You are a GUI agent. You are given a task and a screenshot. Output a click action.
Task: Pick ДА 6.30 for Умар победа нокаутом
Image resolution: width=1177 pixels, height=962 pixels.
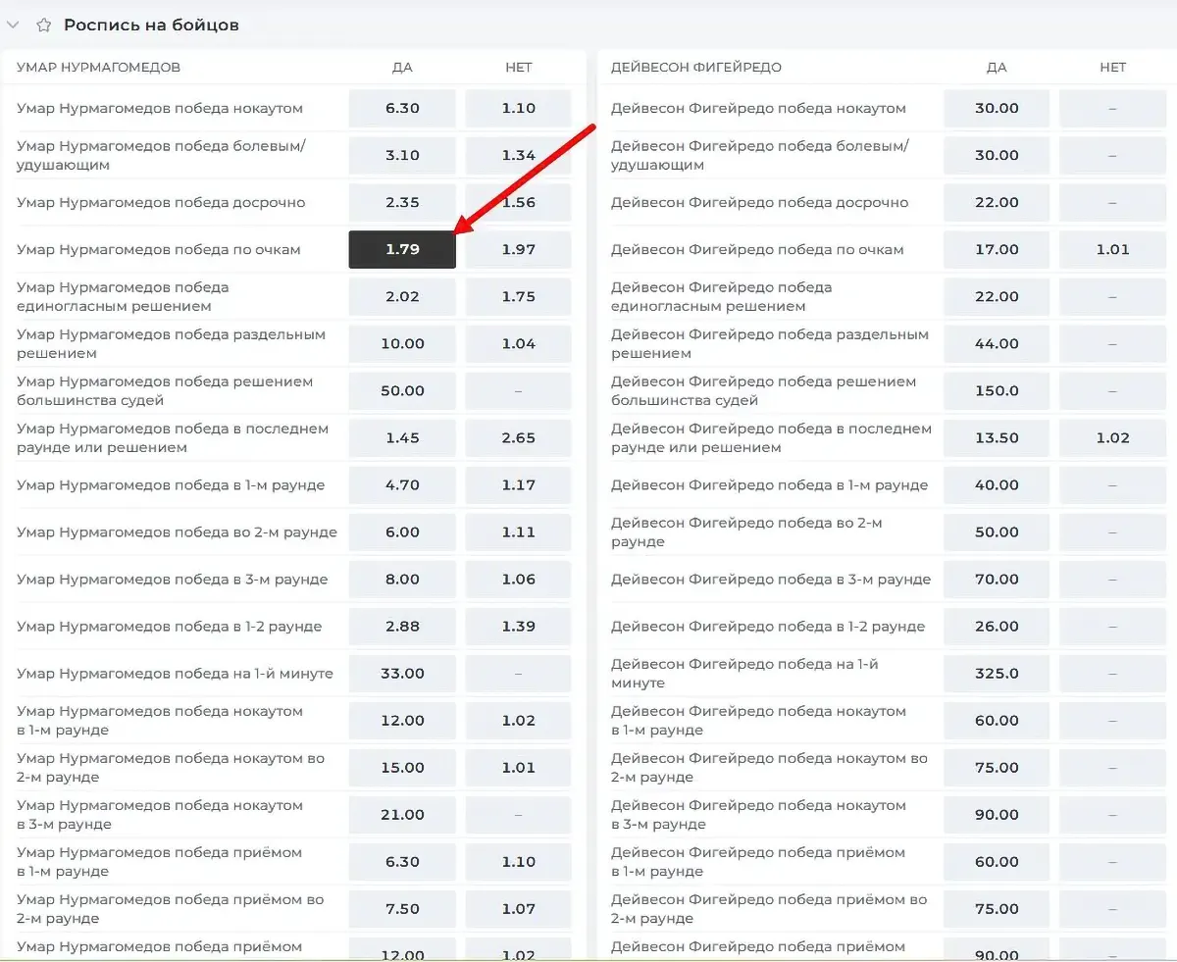(402, 108)
